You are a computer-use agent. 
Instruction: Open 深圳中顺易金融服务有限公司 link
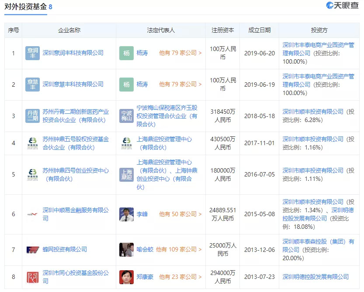(x=76, y=214)
